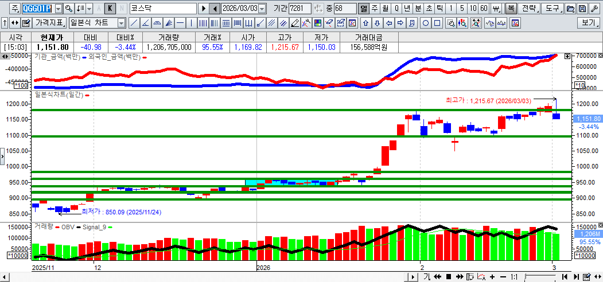
Task: Expand the 일본식 차트 chart type dropdown
Action: point(121,23)
